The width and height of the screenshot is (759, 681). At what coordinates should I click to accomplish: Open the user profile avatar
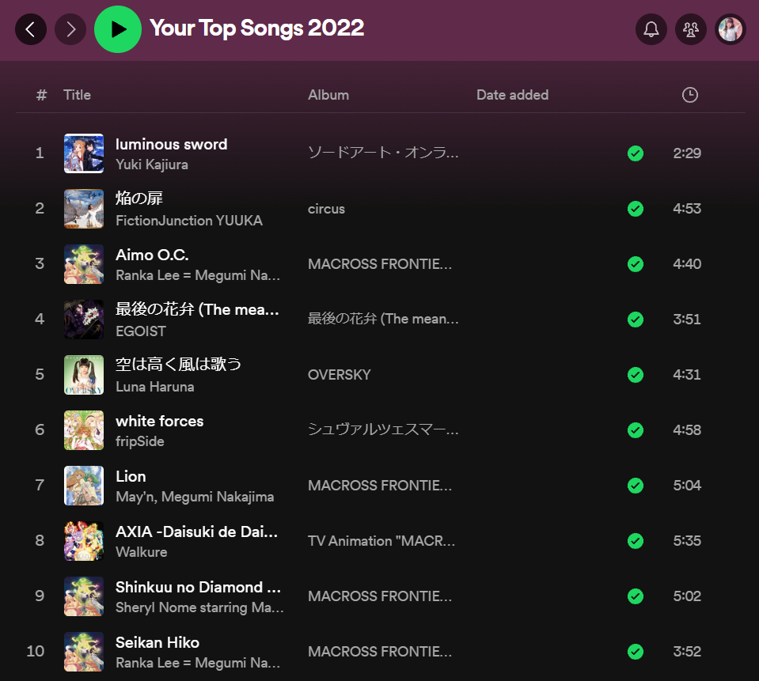click(x=731, y=29)
